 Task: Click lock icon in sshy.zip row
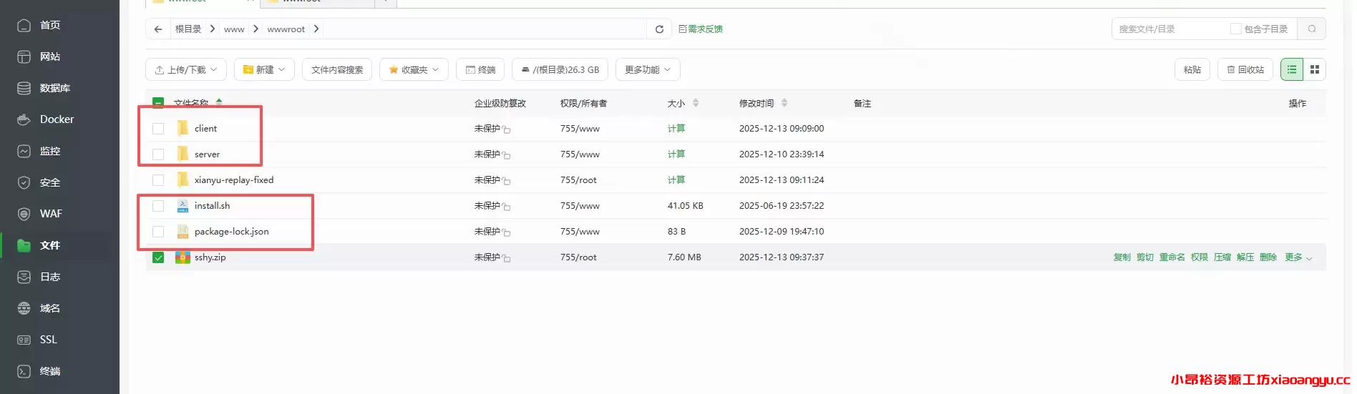click(506, 258)
